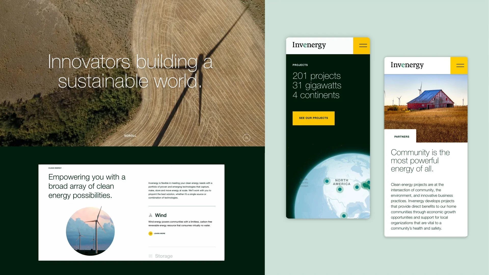Follow the LEARN MORE link under Wind
This screenshot has height=275, width=489.
[159, 233]
